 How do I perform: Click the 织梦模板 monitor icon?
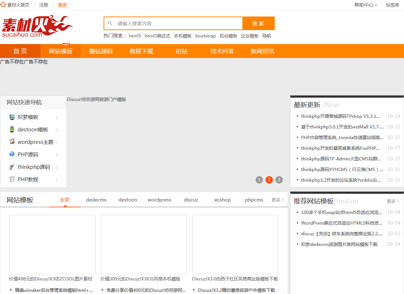click(12, 117)
